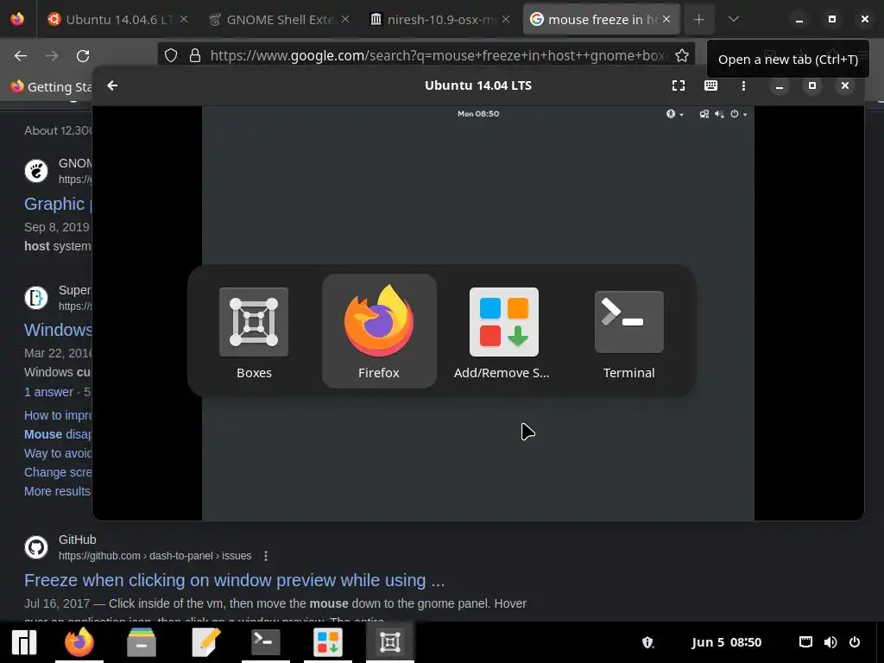The width and height of the screenshot is (884, 663).
Task: Open accessibility menu in guest top bar
Action: tap(674, 114)
